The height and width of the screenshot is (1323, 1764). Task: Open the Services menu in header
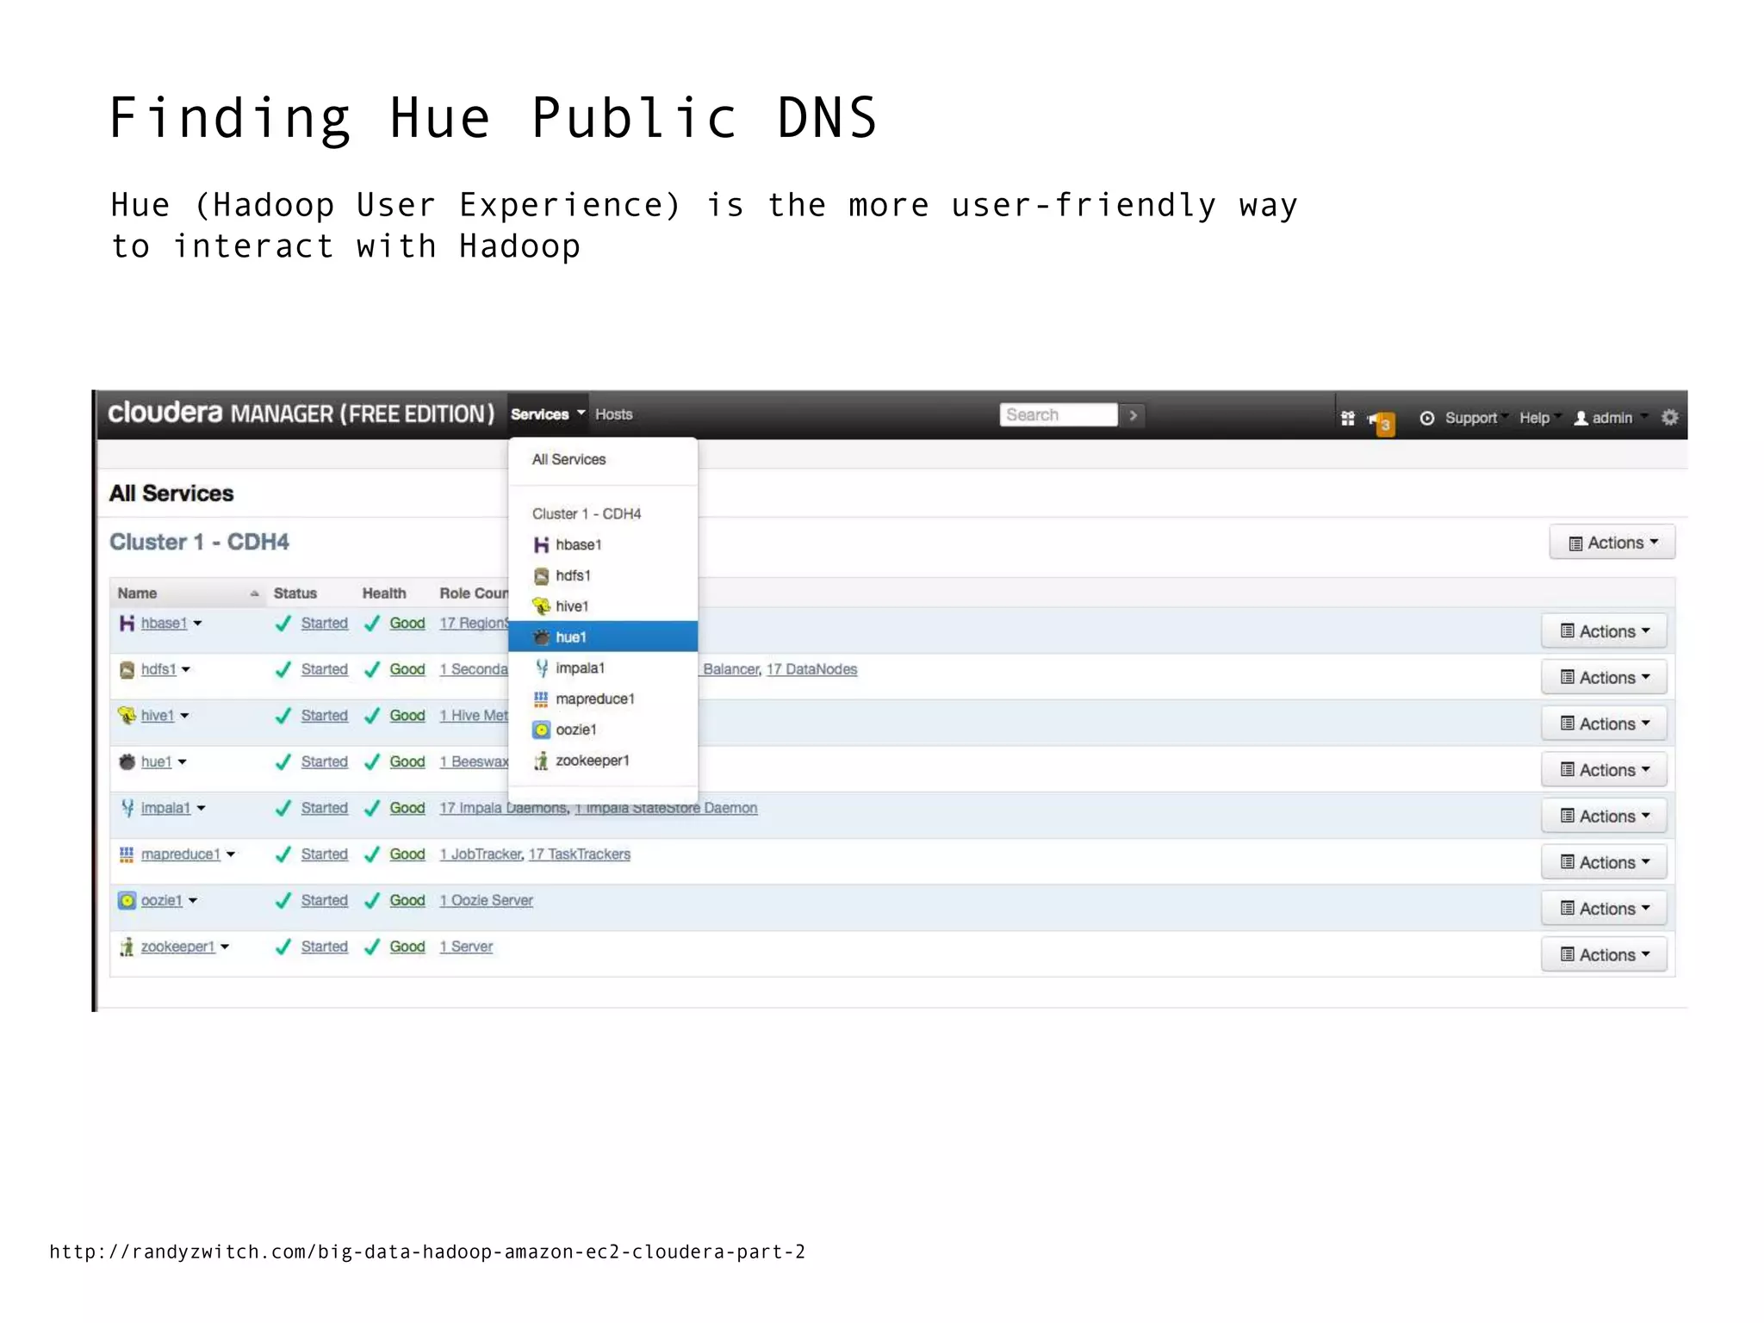point(548,414)
